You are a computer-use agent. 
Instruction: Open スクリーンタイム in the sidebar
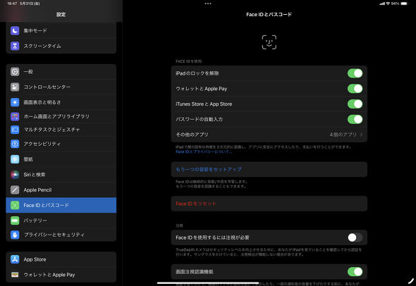(x=61, y=46)
